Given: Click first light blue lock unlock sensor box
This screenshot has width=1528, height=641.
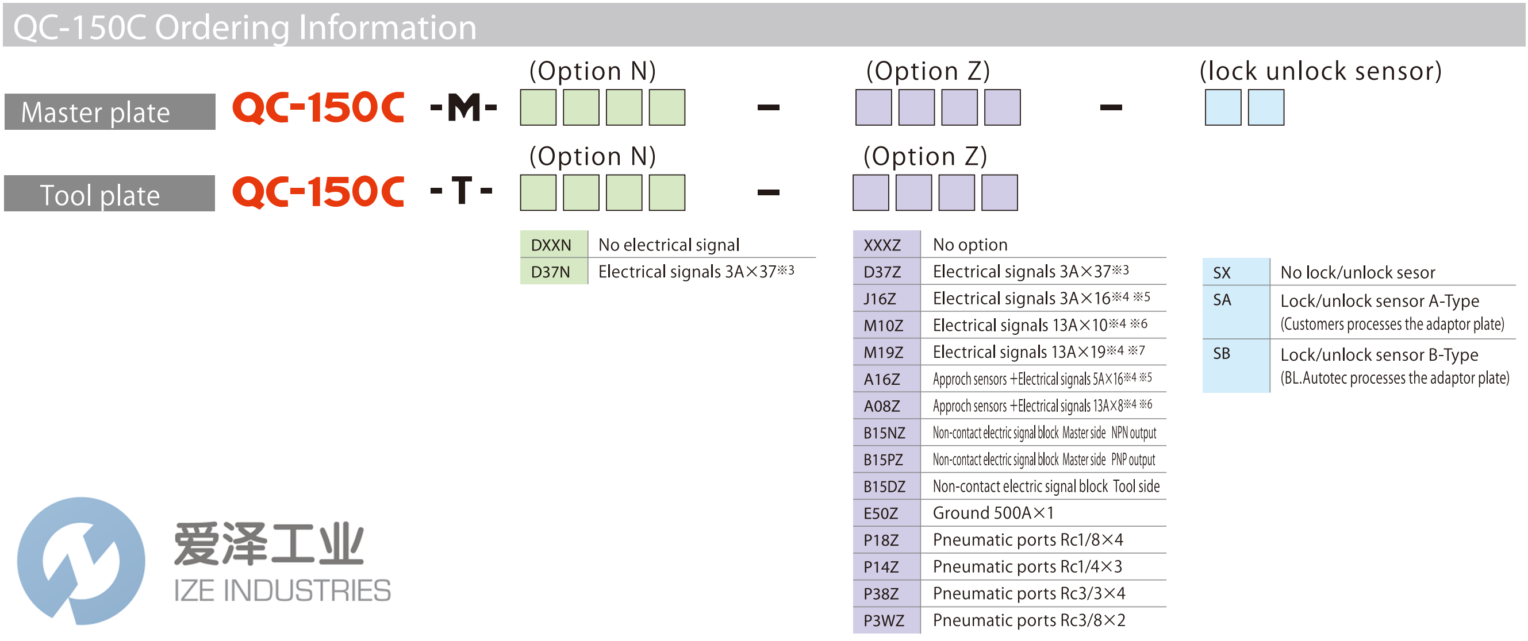Looking at the screenshot, I should point(1223,107).
